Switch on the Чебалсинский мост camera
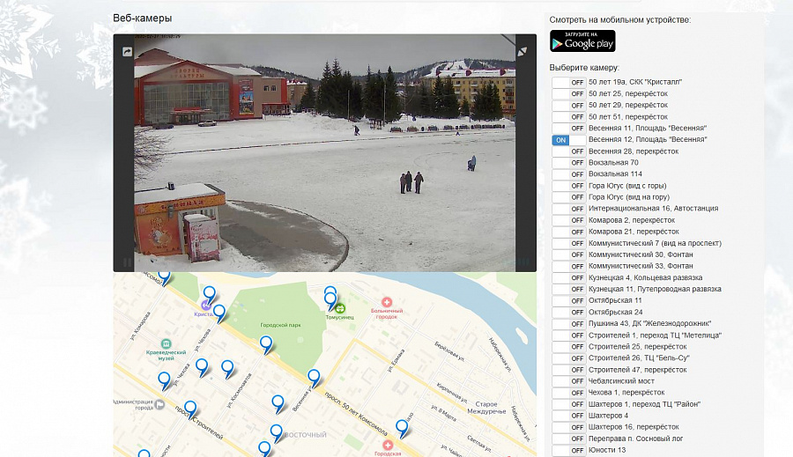Image resolution: width=793 pixels, height=457 pixels. tap(569, 381)
